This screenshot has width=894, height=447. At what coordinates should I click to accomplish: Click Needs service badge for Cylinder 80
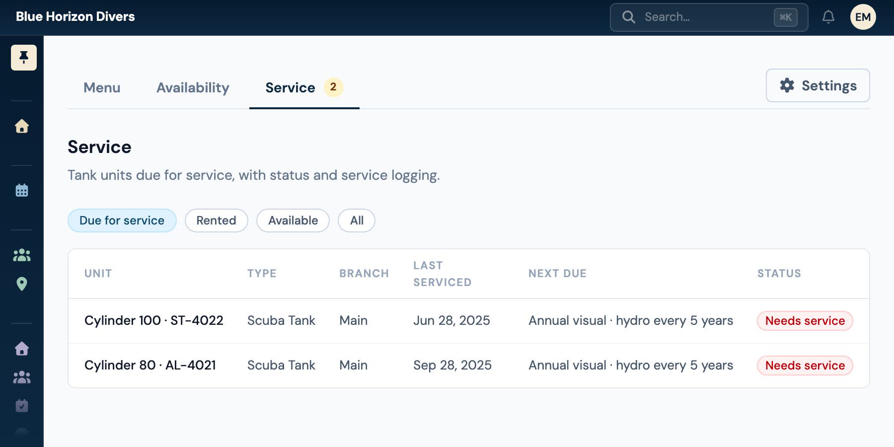click(805, 366)
